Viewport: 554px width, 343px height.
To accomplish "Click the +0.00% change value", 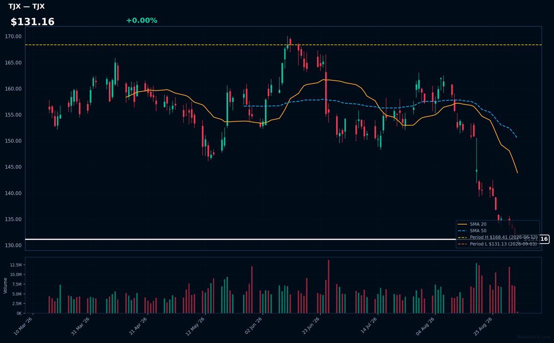I will click(141, 20).
